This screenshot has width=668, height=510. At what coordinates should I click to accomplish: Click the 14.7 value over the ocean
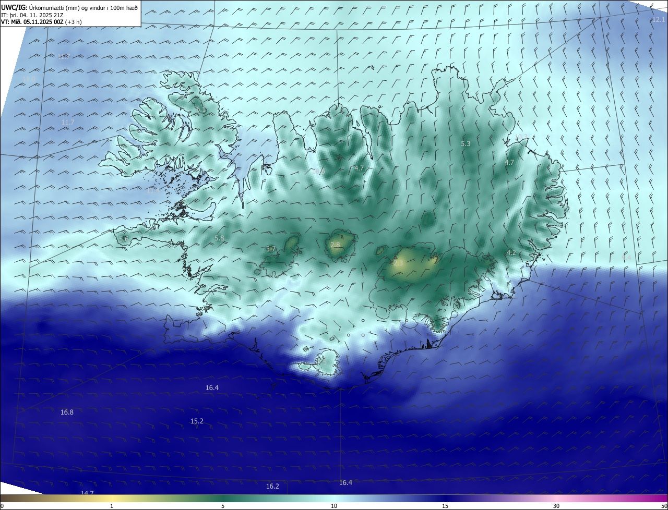[87, 493]
